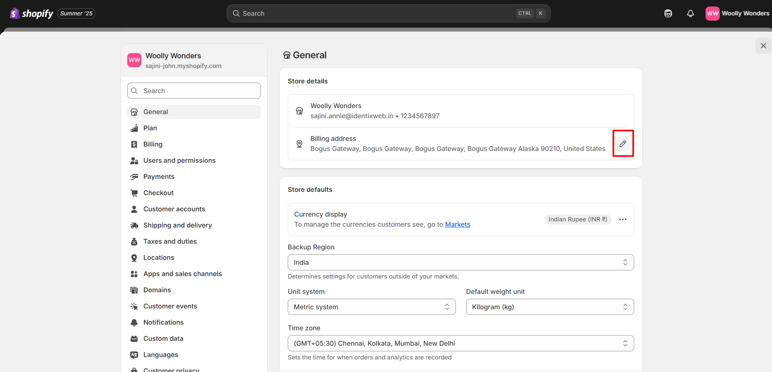Focus the settings Search field
Image resolution: width=772 pixels, height=372 pixels.
point(194,91)
